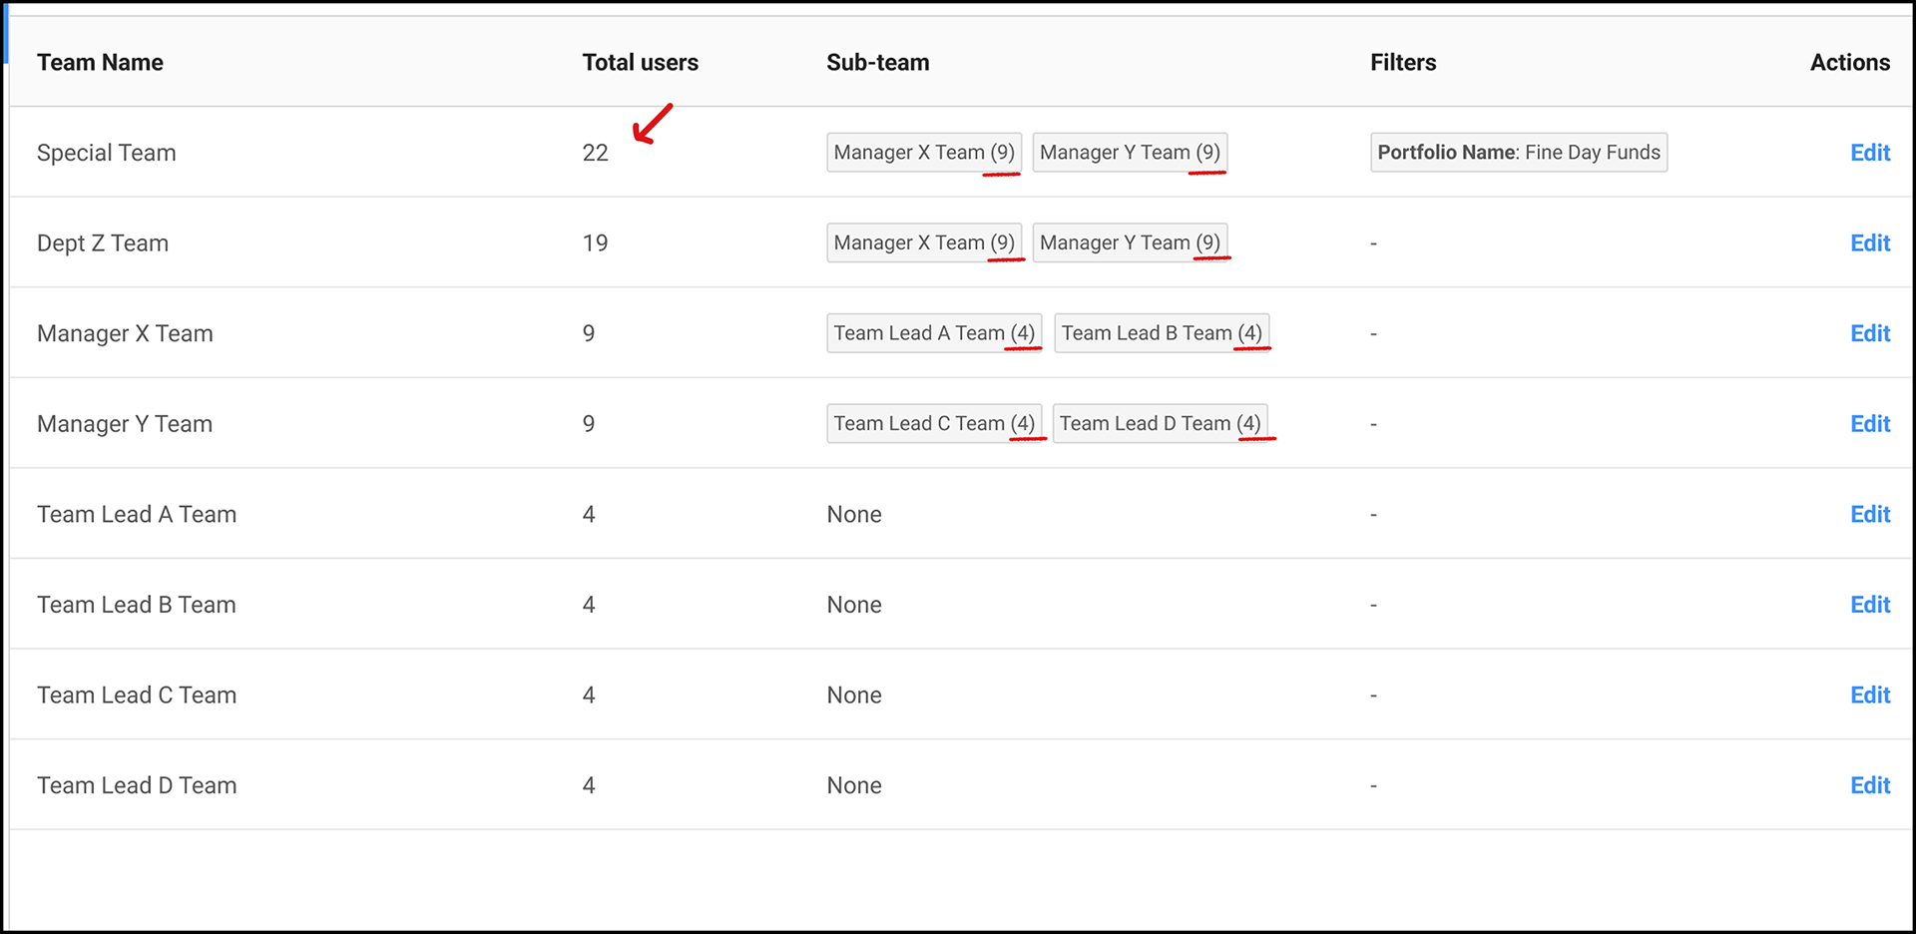1916x934 pixels.
Task: Click Manager Y Team tag in Dept Z row
Action: pos(1129,243)
